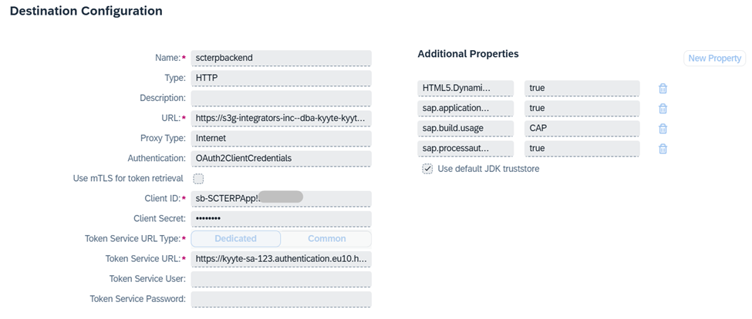
Task: Click the New Property button
Action: point(714,59)
